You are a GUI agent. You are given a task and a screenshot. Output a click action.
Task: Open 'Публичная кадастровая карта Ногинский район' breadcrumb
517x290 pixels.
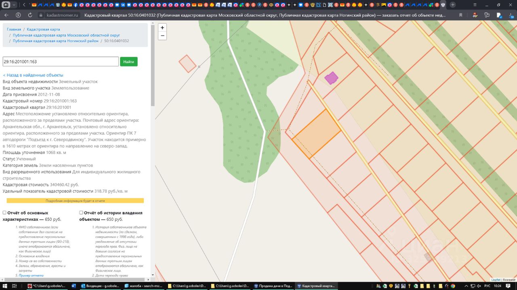(55, 41)
